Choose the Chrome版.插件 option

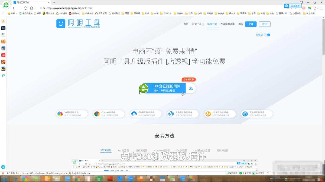pyautogui.click(x=109, y=114)
